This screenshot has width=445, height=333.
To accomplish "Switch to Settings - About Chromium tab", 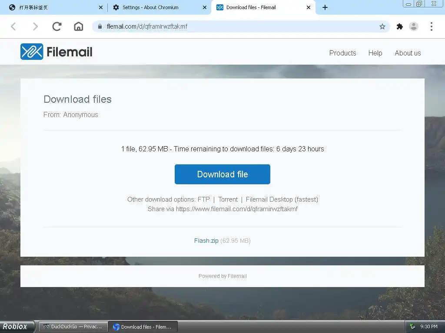I will coord(159,8).
